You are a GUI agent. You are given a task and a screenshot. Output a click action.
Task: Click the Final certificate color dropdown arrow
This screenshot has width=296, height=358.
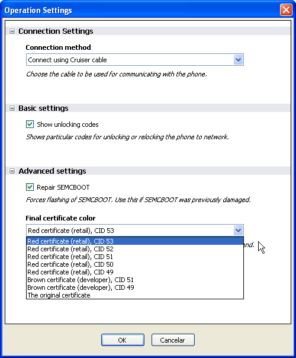pos(239,231)
